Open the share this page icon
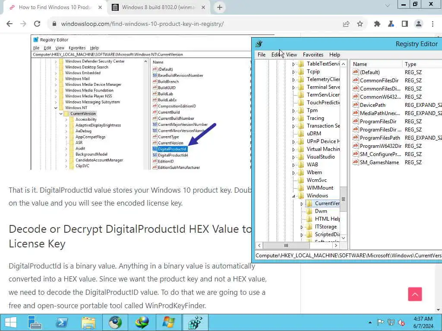Image resolution: width=442 pixels, height=331 pixels. [346, 24]
